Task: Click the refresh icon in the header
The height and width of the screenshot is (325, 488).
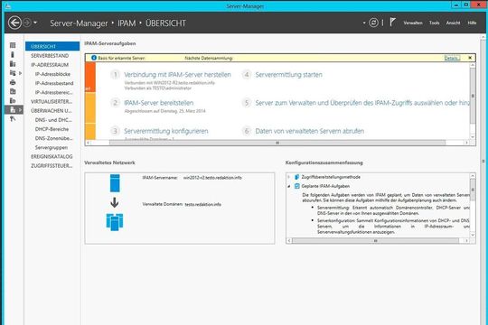Action: 373,23
